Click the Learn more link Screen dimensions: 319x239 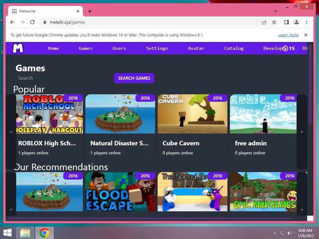click(x=288, y=35)
